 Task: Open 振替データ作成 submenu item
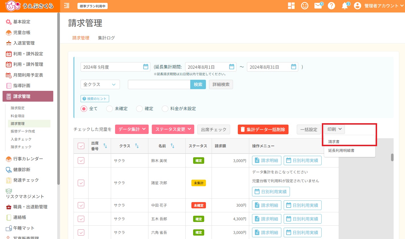(23, 131)
